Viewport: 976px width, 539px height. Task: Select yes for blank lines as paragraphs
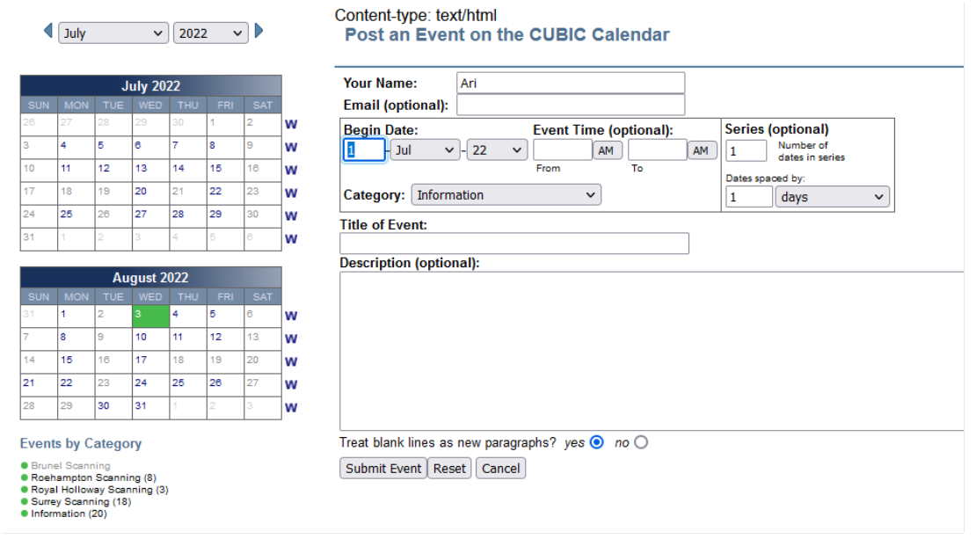(x=597, y=442)
